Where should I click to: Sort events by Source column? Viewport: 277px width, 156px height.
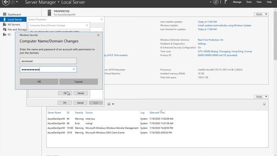89,113
